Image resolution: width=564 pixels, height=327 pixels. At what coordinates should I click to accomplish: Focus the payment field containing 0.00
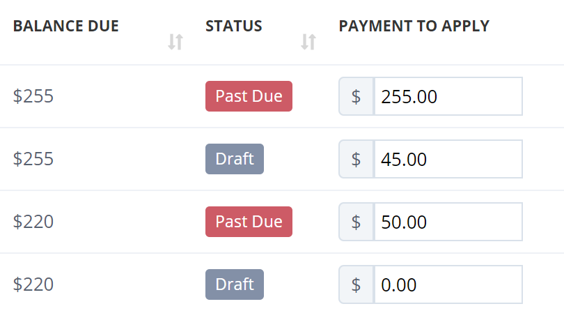click(x=448, y=284)
